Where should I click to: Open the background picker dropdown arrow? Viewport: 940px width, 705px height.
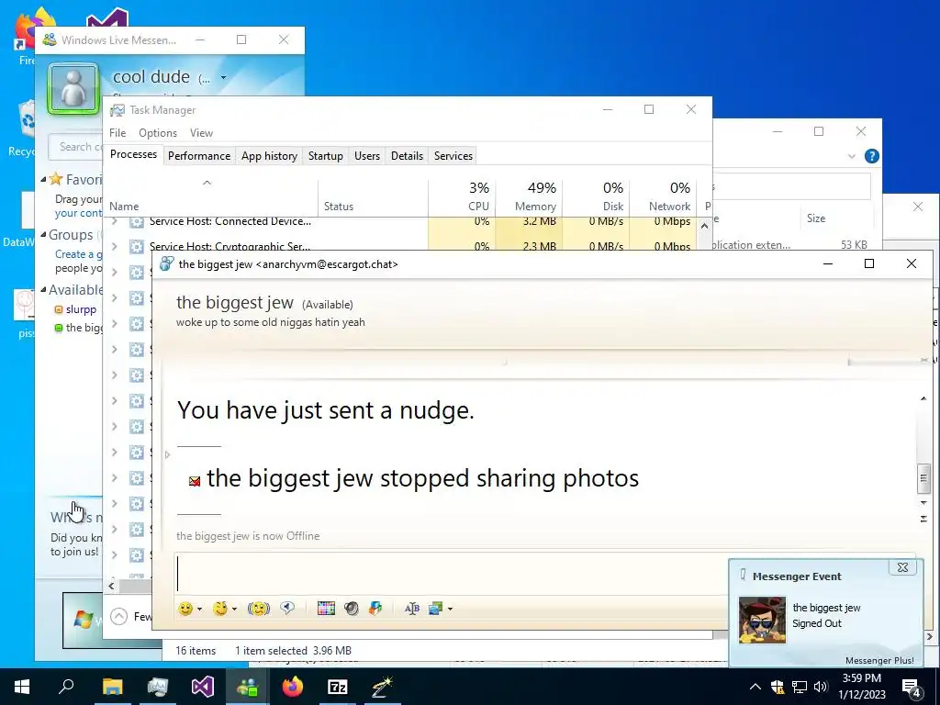[x=450, y=610]
